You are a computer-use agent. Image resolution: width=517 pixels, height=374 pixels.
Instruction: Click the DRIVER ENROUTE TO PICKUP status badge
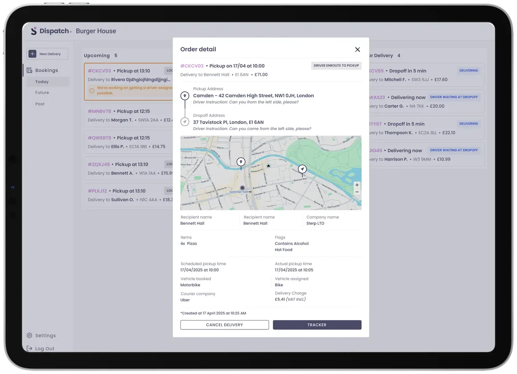(x=336, y=65)
